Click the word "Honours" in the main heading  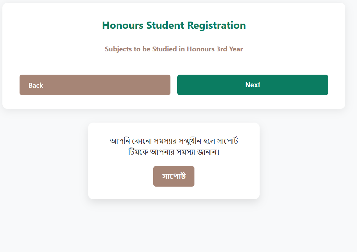pos(123,25)
